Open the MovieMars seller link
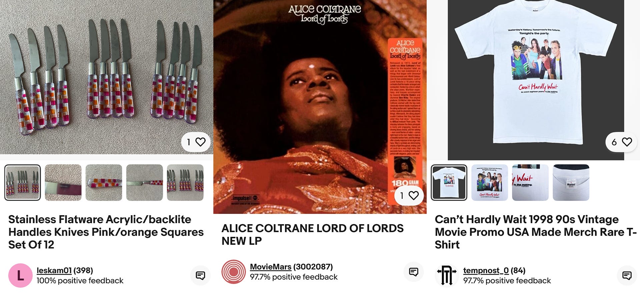This screenshot has width=640, height=294. [271, 267]
